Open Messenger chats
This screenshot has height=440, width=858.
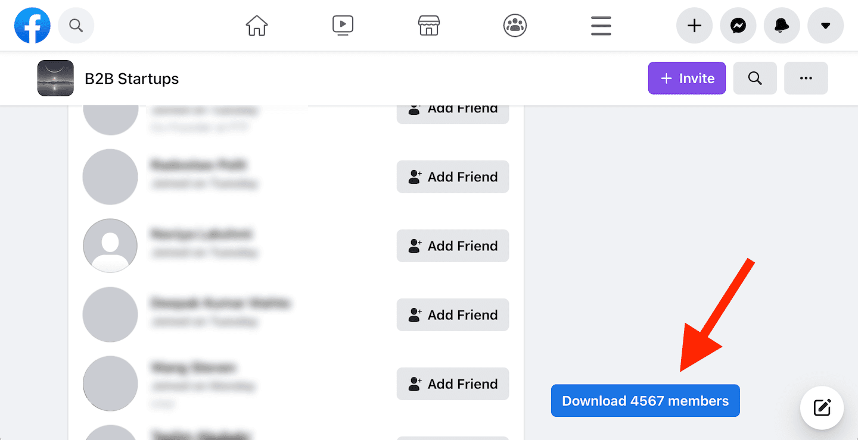click(738, 26)
